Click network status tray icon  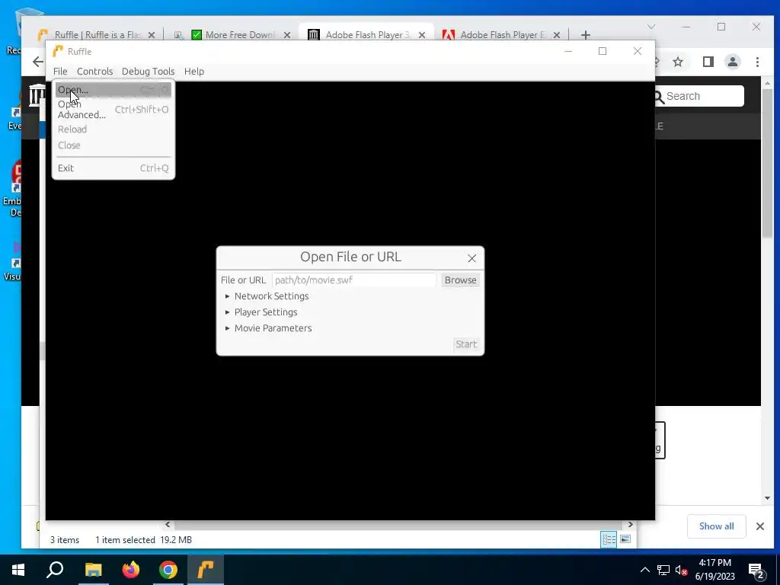663,570
